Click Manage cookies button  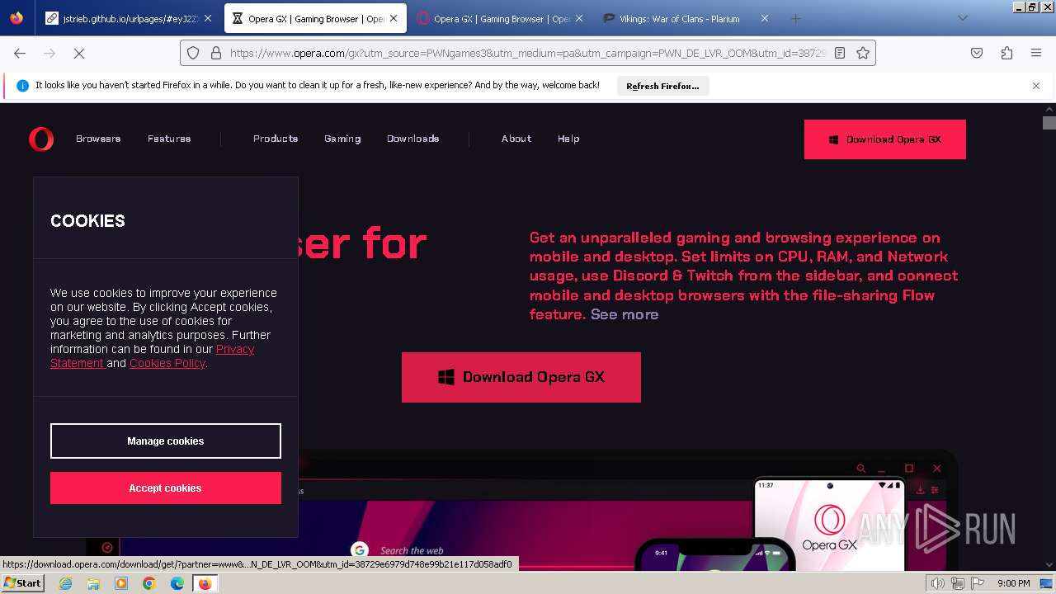click(x=166, y=441)
